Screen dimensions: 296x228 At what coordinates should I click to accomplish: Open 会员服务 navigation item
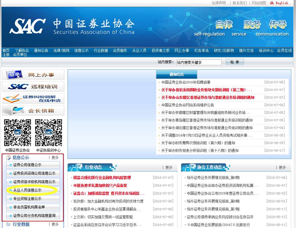coord(120,50)
